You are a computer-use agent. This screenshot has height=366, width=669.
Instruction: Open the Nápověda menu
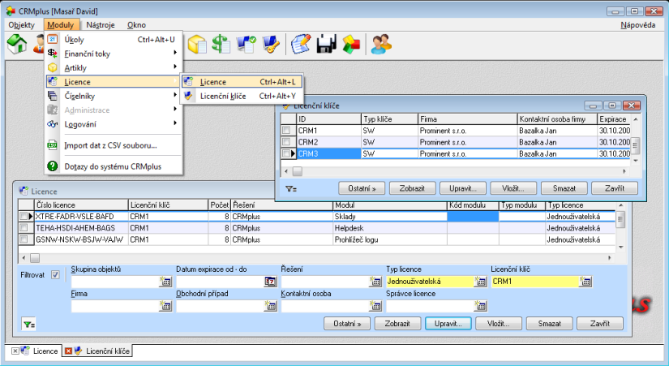coord(638,25)
